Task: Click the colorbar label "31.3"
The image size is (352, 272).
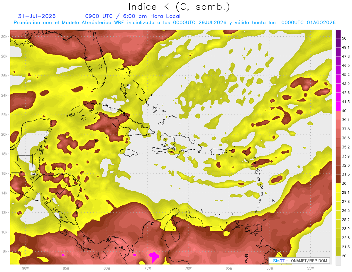Action: click(x=346, y=174)
